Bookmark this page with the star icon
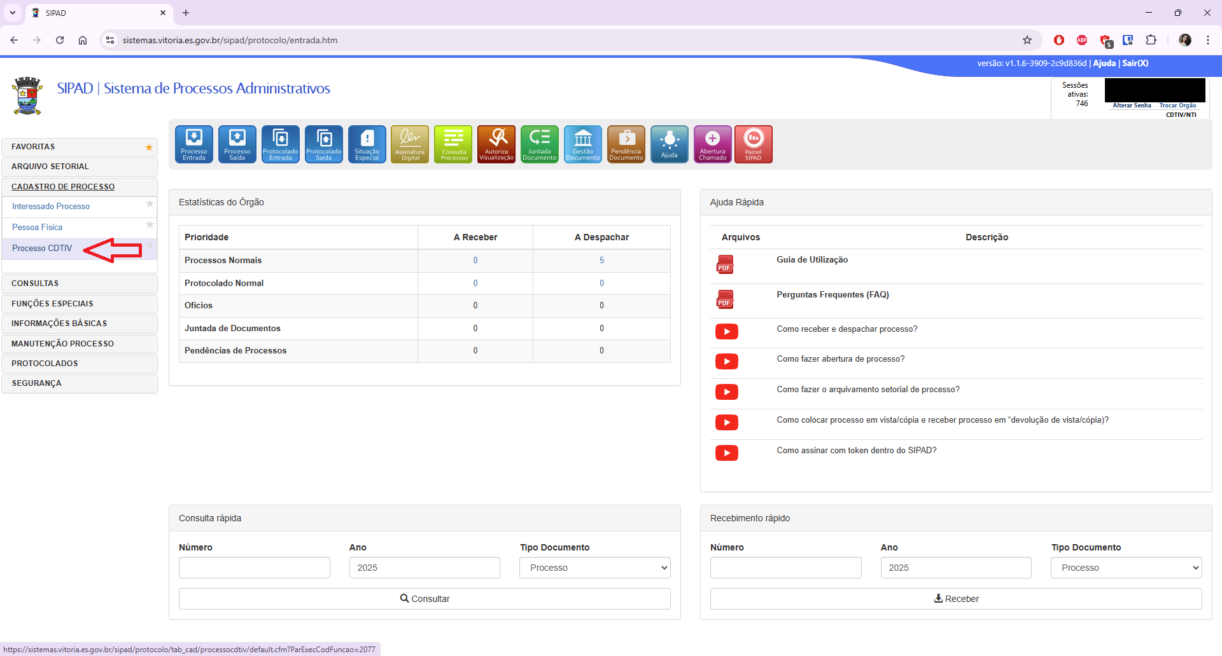The image size is (1222, 656). point(1027,40)
